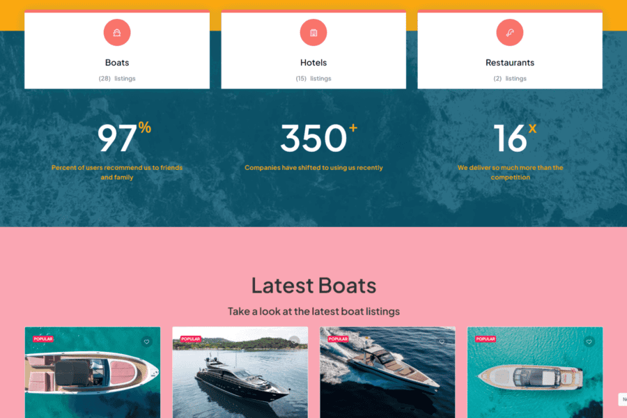Click heart icon on fourth boat listing
The height and width of the screenshot is (418, 627).
coord(589,341)
